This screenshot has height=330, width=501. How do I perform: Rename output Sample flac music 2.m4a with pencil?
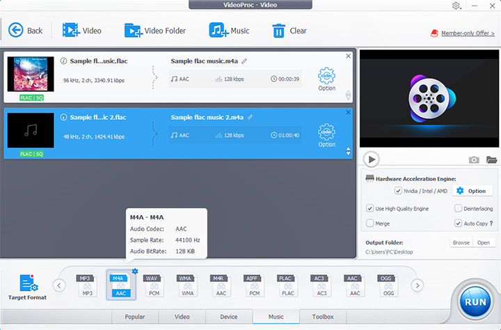point(250,118)
